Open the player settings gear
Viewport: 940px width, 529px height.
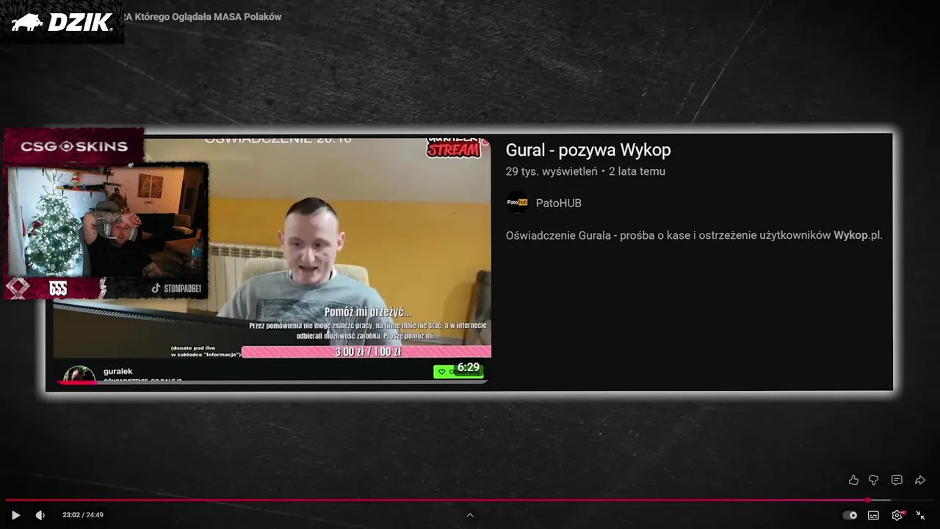point(897,515)
